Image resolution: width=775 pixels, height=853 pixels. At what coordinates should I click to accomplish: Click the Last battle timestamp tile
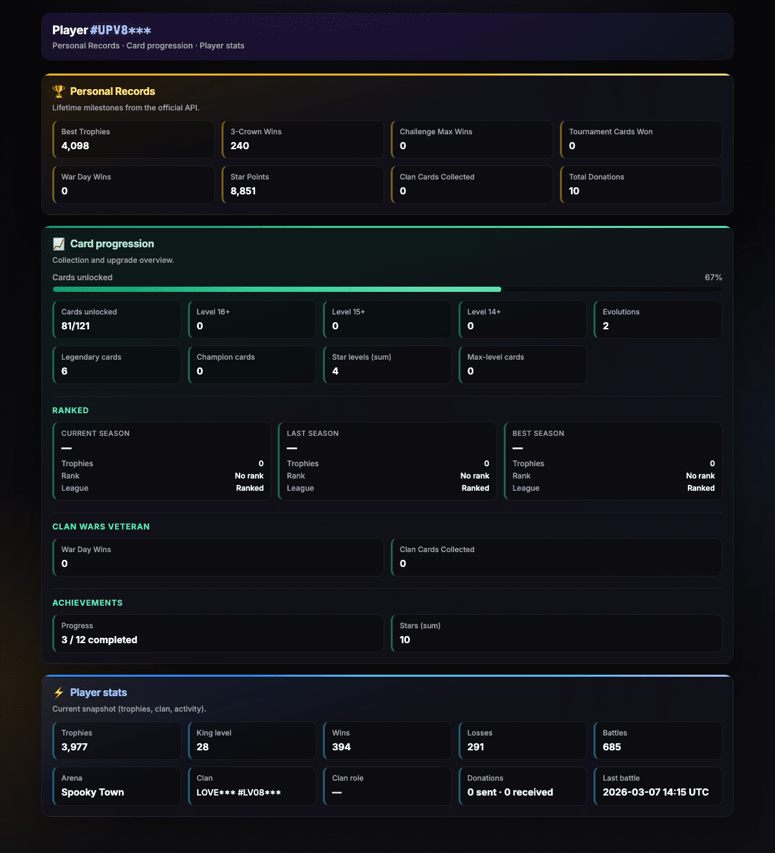point(658,786)
